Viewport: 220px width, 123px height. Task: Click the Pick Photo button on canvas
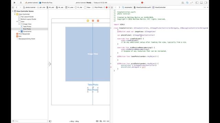point(93,90)
